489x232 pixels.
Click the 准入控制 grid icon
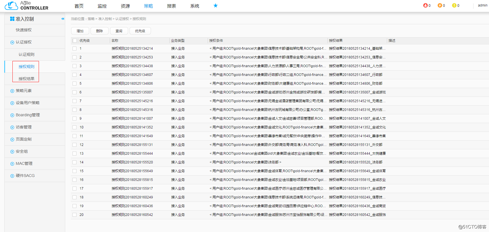click(x=12, y=19)
